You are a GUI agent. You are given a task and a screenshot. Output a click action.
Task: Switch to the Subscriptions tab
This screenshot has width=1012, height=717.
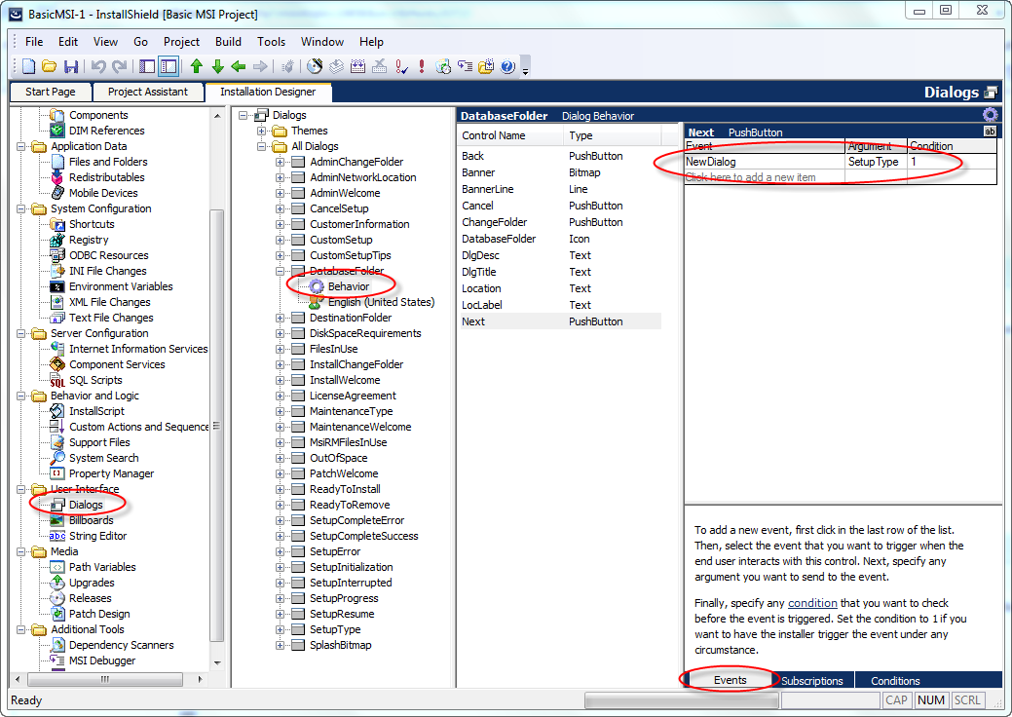pos(812,681)
